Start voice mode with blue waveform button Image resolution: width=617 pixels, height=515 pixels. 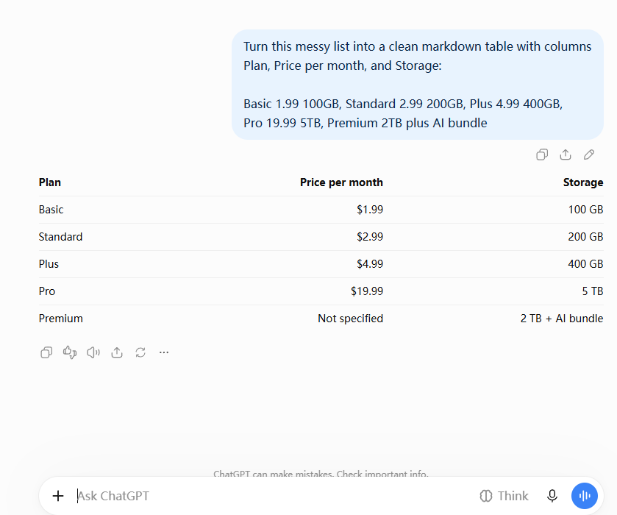tap(585, 496)
